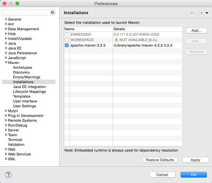Open Java EE Integration preferences
The width and height of the screenshot is (212, 183).
pos(29,87)
